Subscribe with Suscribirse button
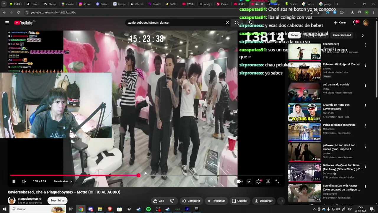This screenshot has width=378, height=213. (57, 200)
